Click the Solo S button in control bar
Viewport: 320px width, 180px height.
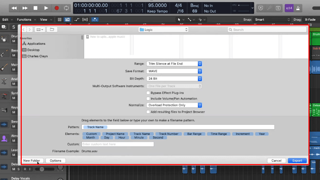(x=278, y=8)
